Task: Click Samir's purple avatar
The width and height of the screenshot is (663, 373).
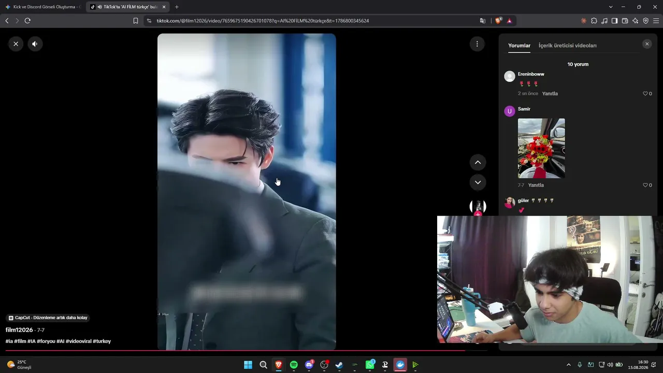Action: (510, 111)
